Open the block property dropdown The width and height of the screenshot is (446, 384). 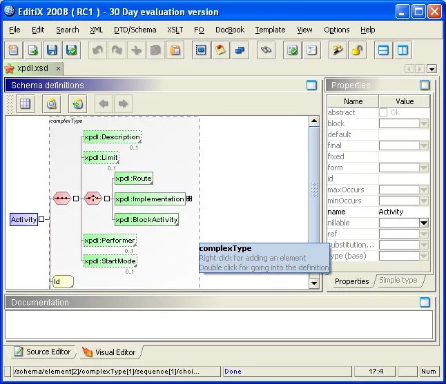click(424, 123)
